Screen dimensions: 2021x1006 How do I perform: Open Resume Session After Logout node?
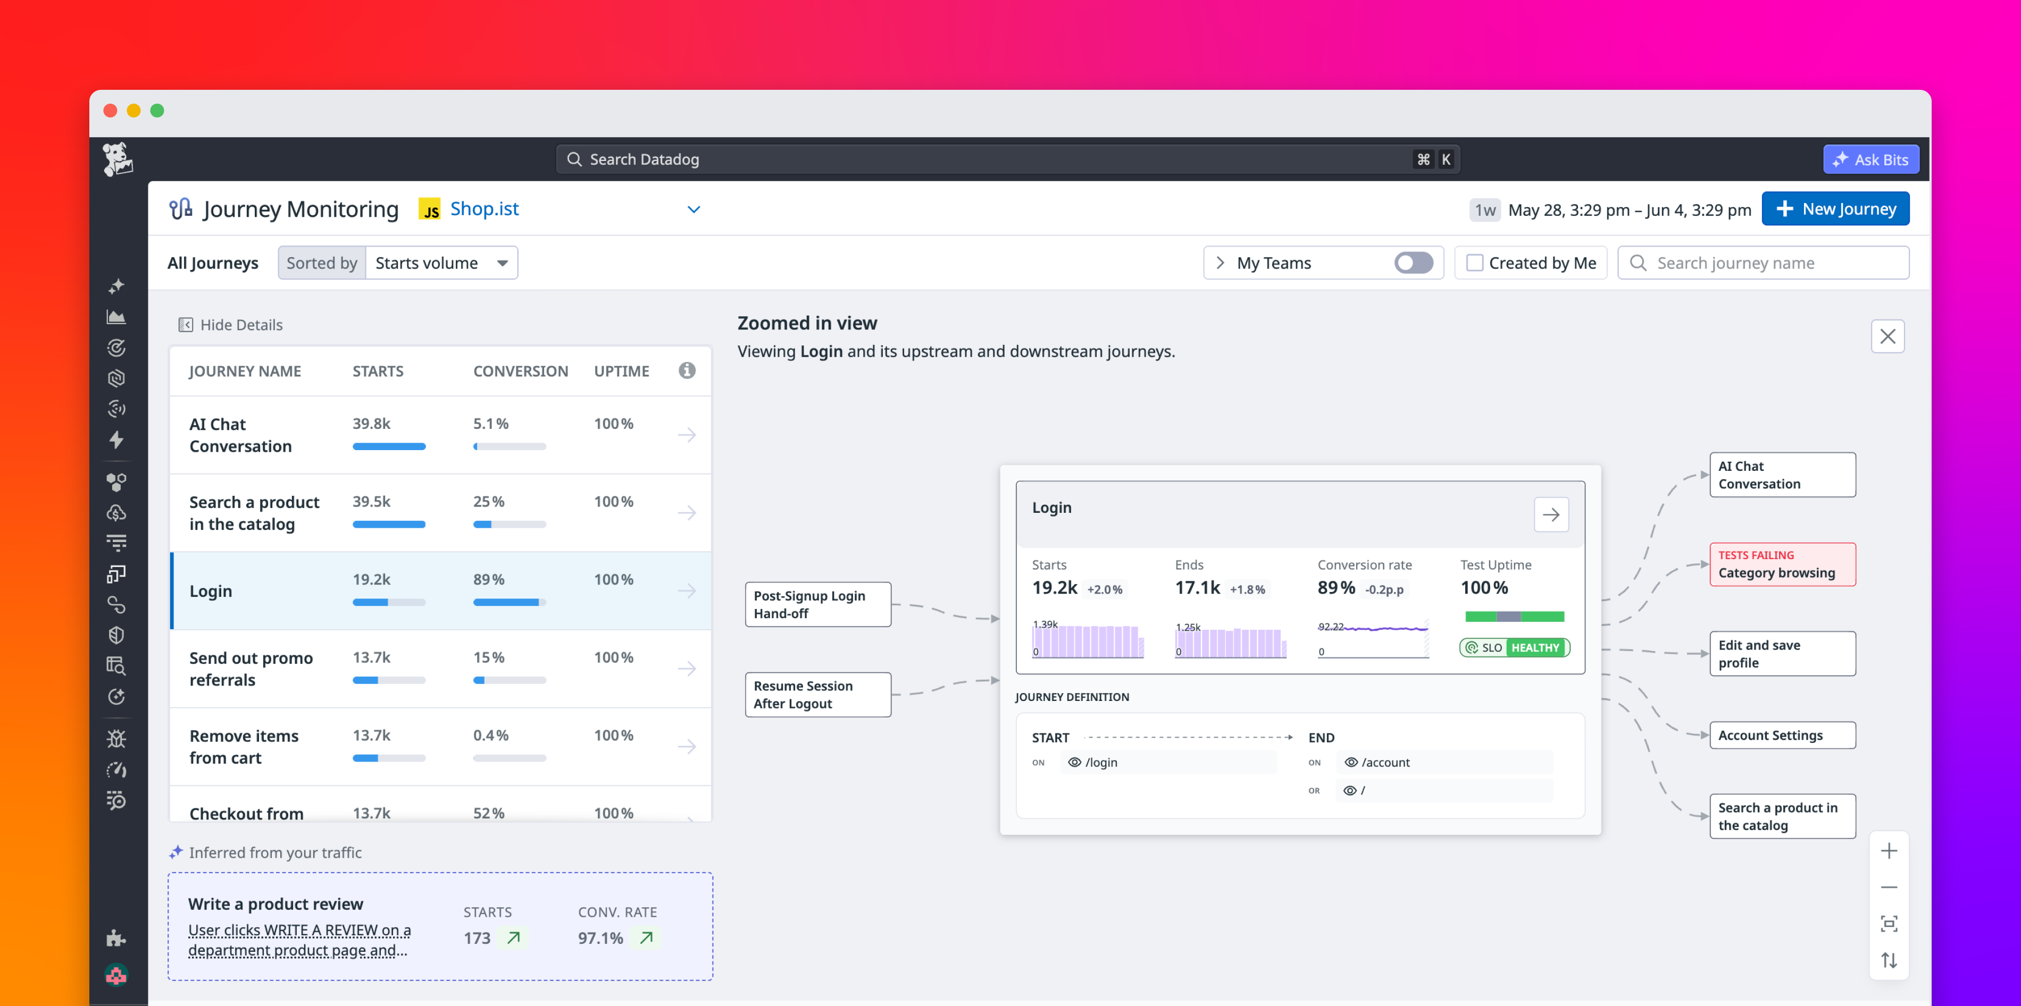point(817,695)
